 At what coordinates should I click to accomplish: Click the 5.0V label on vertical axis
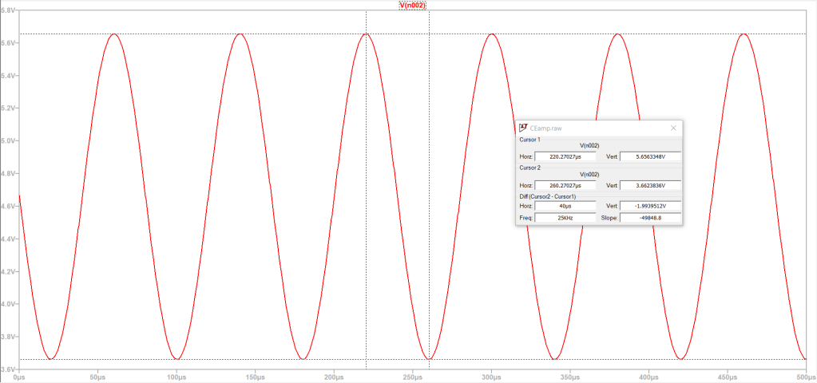click(8, 140)
